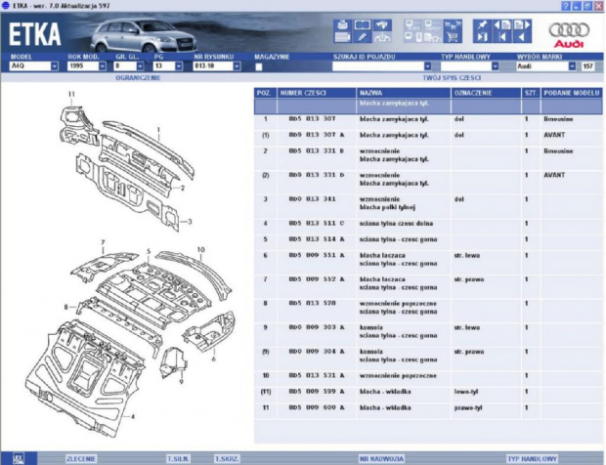This screenshot has width=606, height=465.
Task: Select part number 8D5 809 552 A
Action: pos(317,279)
